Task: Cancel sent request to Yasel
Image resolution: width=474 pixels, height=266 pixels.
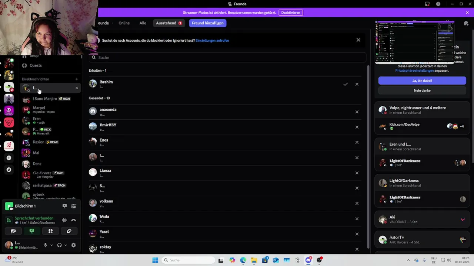Action: [x=357, y=234]
